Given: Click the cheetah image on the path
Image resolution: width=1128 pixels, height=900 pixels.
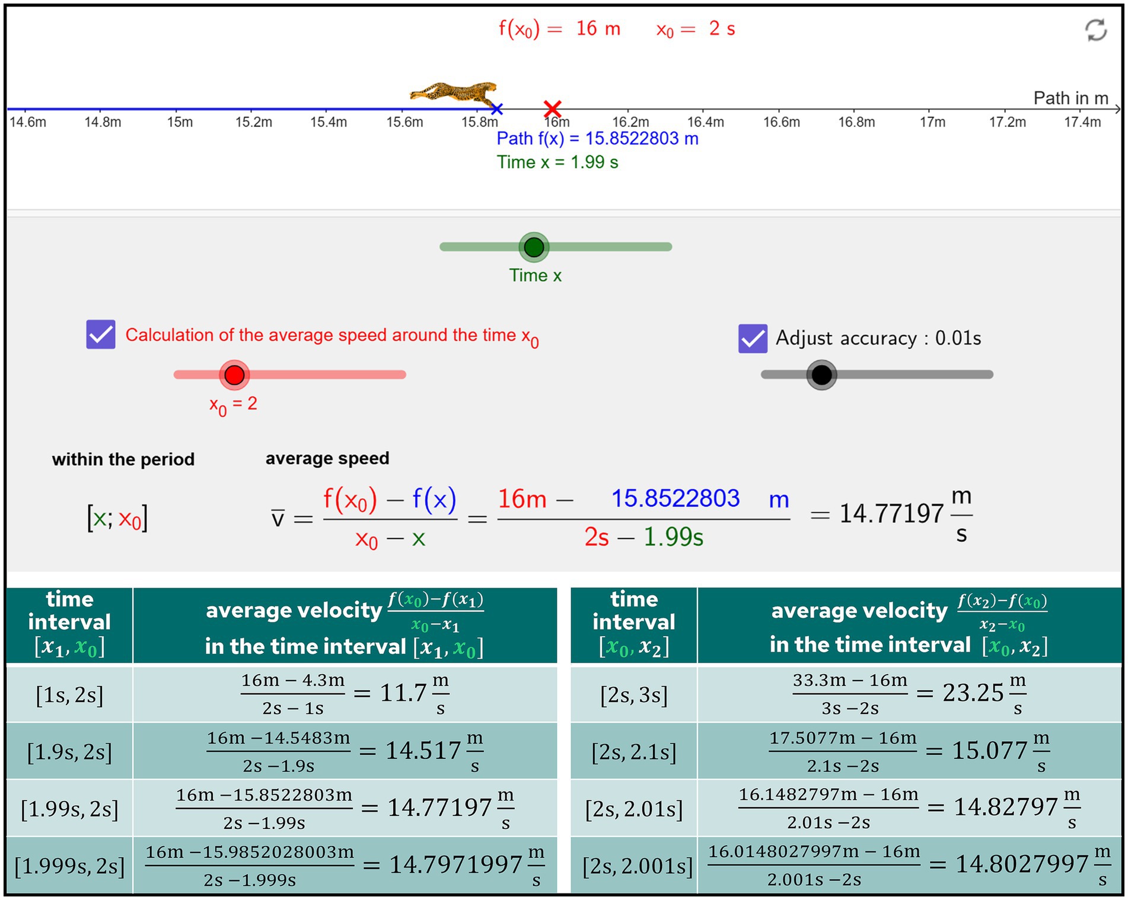Looking at the screenshot, I should click(x=454, y=92).
